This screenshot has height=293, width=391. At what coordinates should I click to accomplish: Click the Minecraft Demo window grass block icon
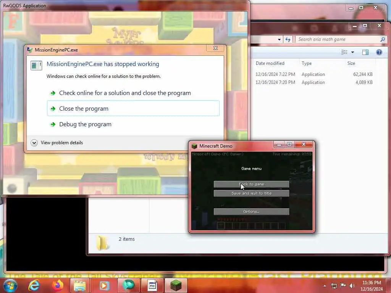(194, 146)
